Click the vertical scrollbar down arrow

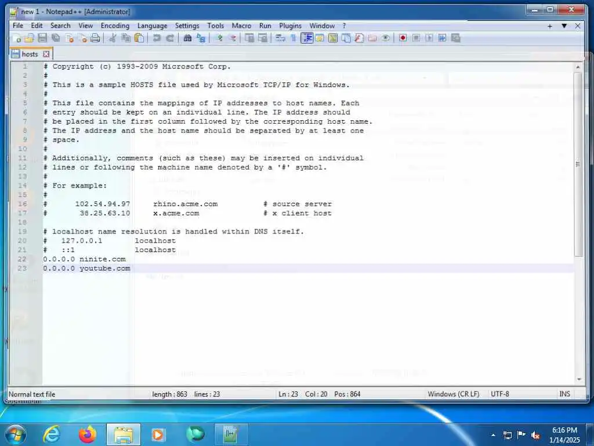tap(578, 379)
